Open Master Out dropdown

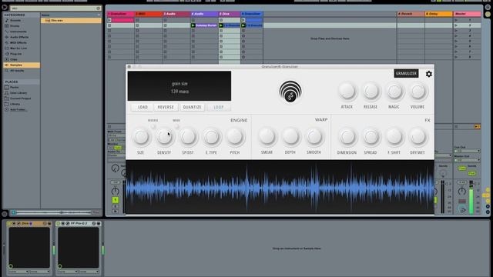[x=467, y=160]
